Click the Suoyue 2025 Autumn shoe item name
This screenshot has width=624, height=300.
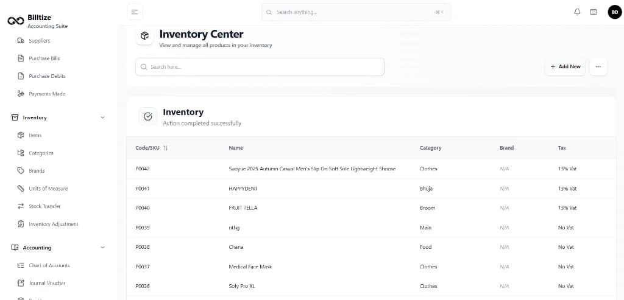[312, 169]
